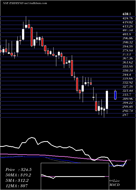Click the 5MA : 312.2 readout
Image resolution: width=136 pixels, height=190 pixels.
click(x=17, y=180)
